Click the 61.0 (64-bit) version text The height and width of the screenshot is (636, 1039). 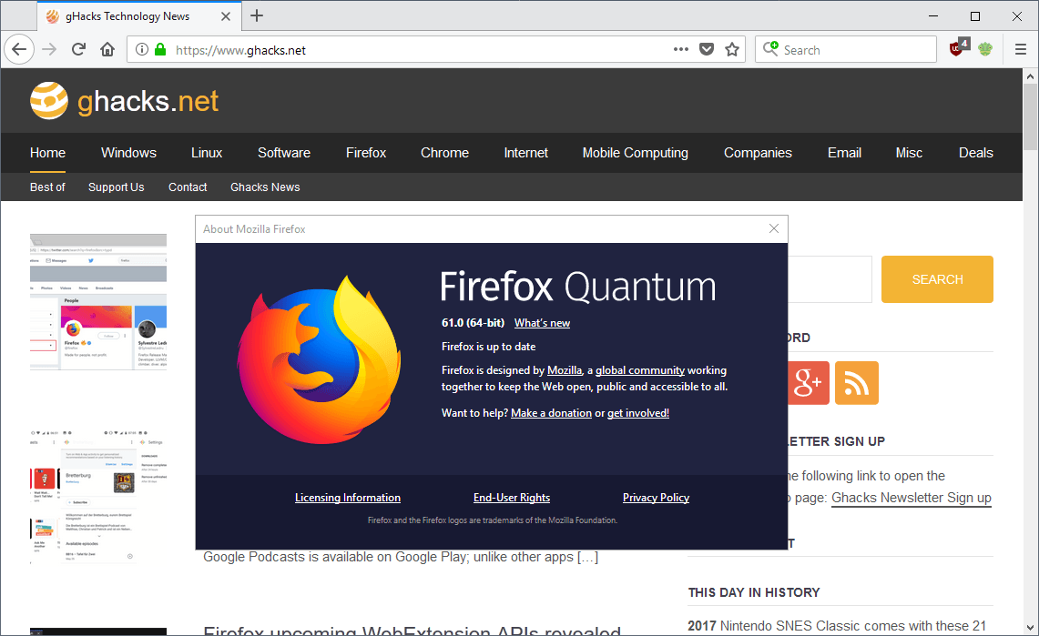pyautogui.click(x=474, y=323)
